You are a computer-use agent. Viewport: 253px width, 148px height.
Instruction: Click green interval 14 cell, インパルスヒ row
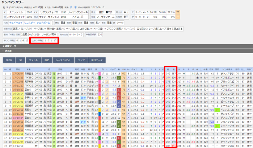point(217,110)
